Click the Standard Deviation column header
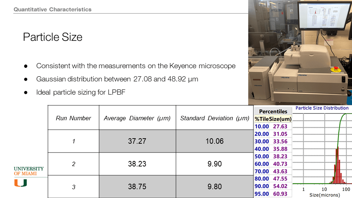Viewport: 352px width, 198px height. [214, 118]
